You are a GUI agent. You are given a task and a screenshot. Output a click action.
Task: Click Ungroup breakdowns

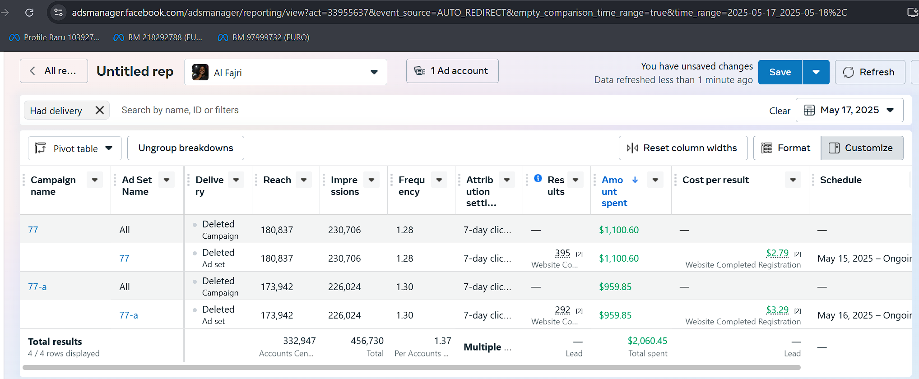[x=186, y=148]
